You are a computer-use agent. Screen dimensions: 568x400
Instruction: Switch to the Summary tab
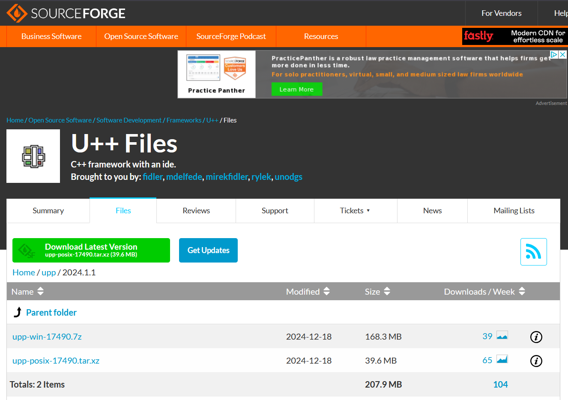(48, 211)
